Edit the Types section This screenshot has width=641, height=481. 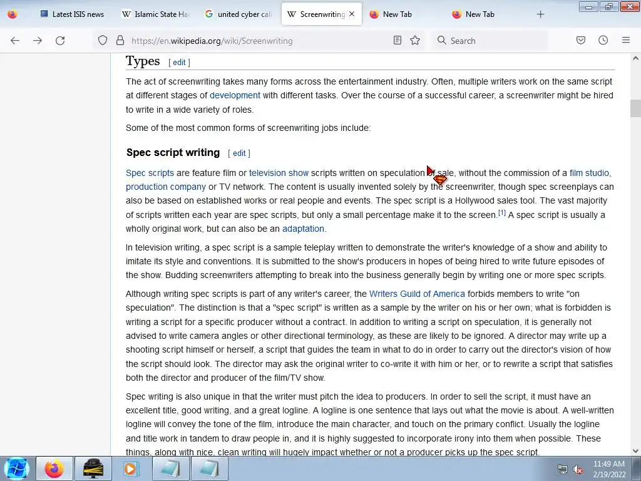click(179, 62)
